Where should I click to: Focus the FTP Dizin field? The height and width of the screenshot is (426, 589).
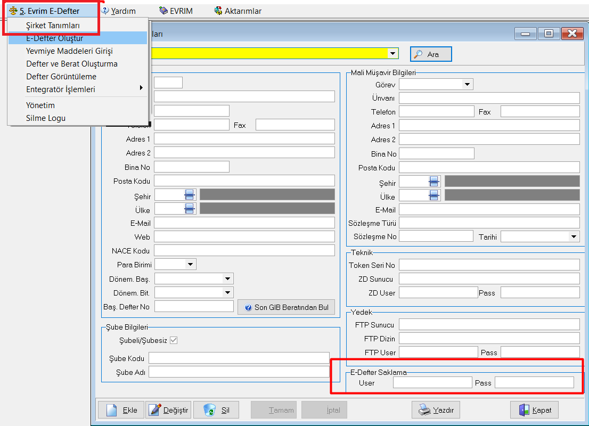click(x=489, y=339)
